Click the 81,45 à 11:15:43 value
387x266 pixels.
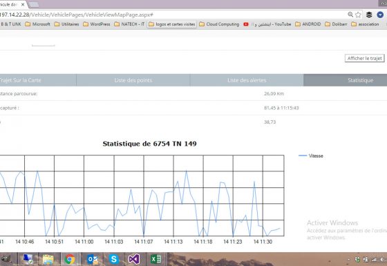(281, 108)
